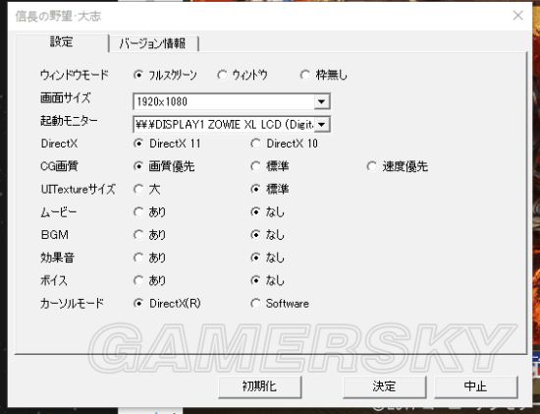Click the 初期化 reset button

pyautogui.click(x=260, y=386)
